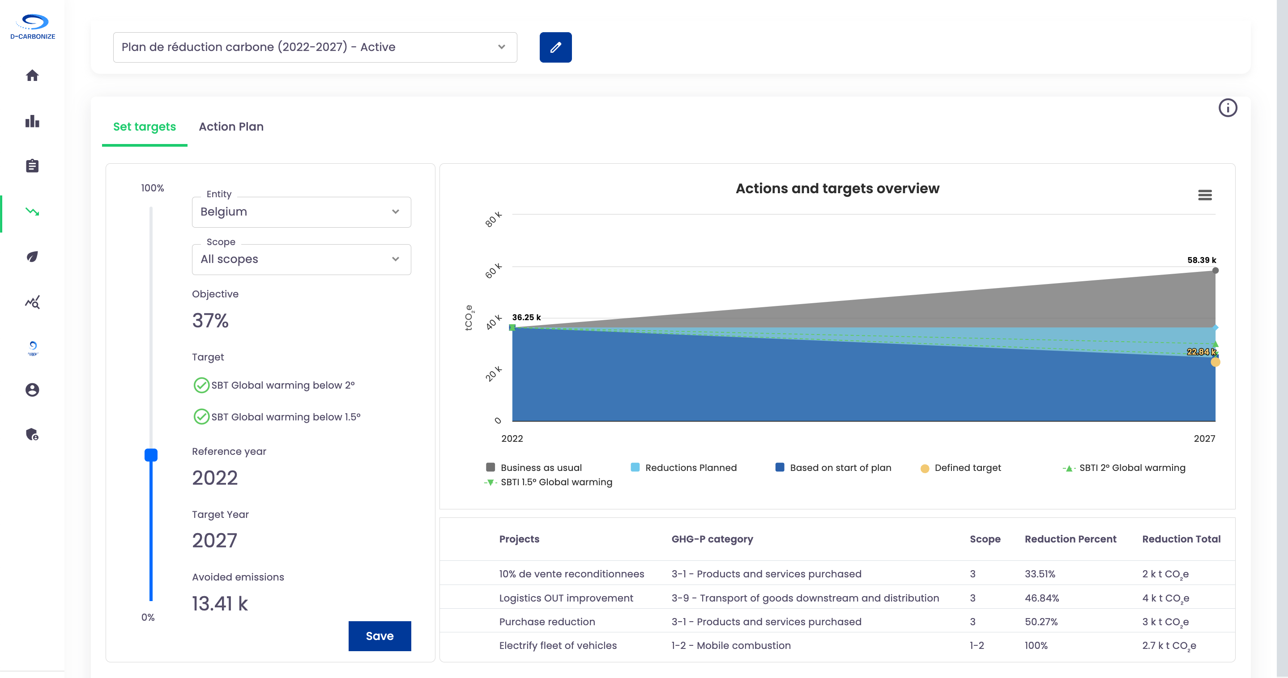Select the Set targets tab
Image resolution: width=1288 pixels, height=678 pixels.
coord(144,127)
